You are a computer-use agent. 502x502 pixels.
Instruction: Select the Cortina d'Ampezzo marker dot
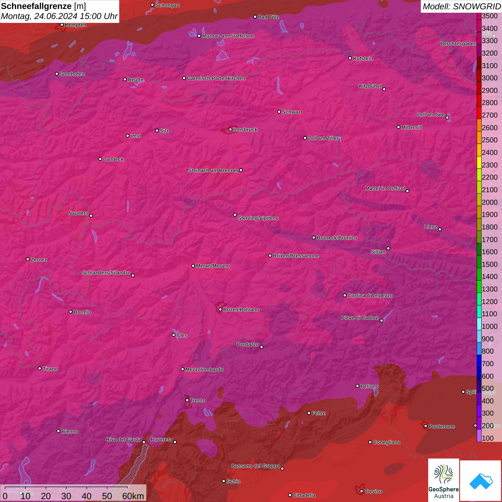(345, 295)
